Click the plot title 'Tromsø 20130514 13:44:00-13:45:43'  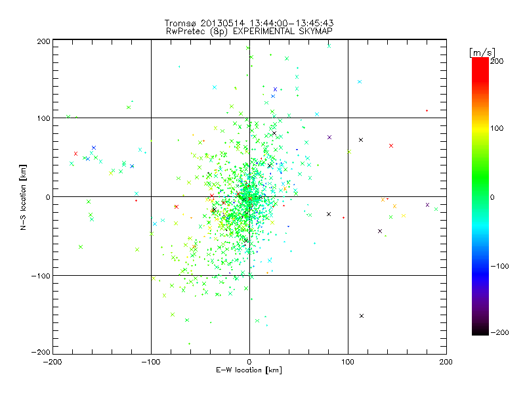click(x=249, y=23)
